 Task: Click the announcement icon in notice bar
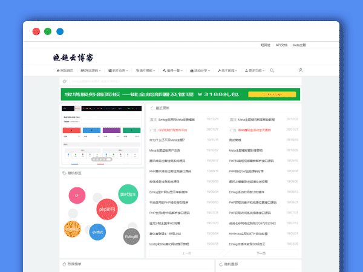(64, 81)
